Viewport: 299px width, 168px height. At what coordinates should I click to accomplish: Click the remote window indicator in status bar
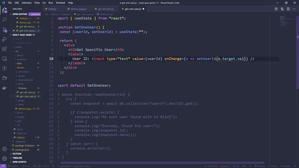click(3, 166)
